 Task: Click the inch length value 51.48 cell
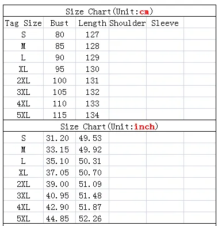(x=92, y=196)
